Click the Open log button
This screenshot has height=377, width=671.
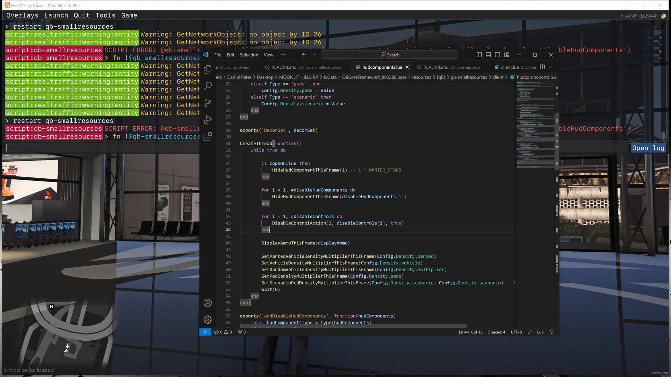coord(648,148)
